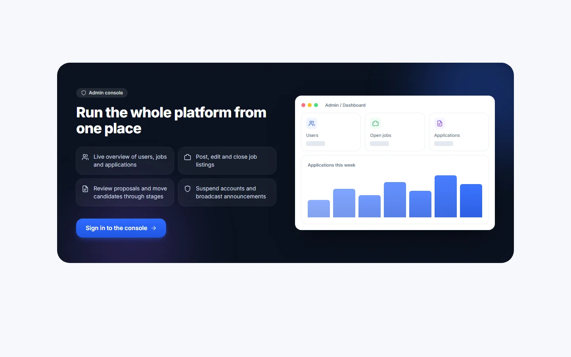Open the Open jobs stat label
Image resolution: width=571 pixels, height=357 pixels.
click(381, 135)
